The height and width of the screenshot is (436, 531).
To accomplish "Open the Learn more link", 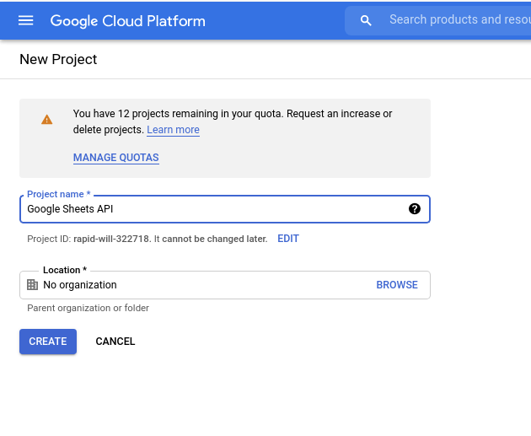I will click(x=173, y=130).
